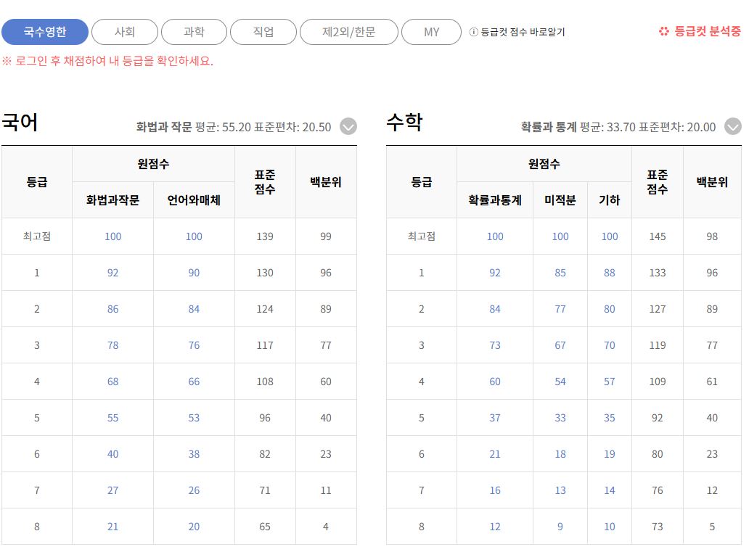Click 수학 grade 7 기하 score 14
The width and height of the screenshot is (749, 552).
click(610, 490)
